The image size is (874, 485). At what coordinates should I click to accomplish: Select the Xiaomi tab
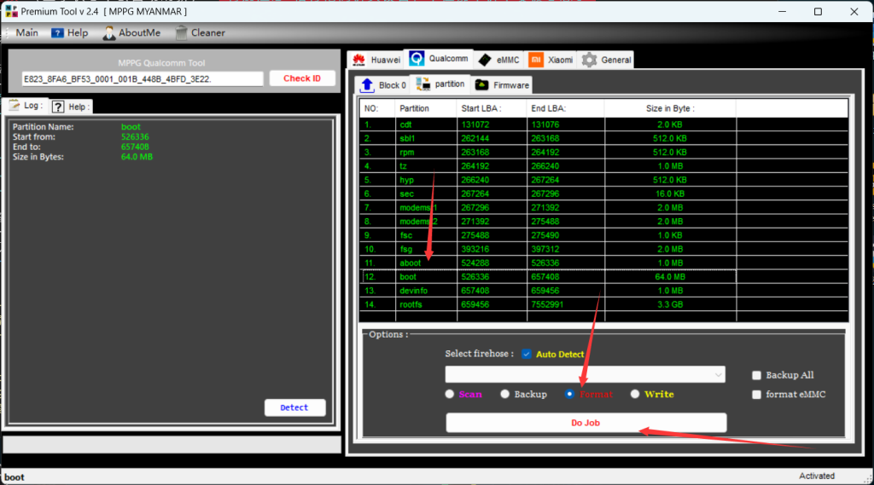click(551, 60)
